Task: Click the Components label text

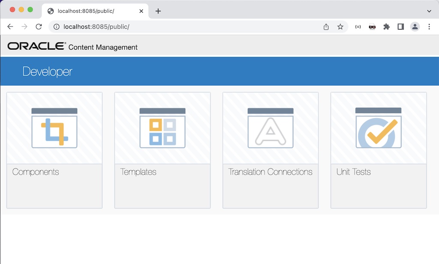Action: [36, 172]
